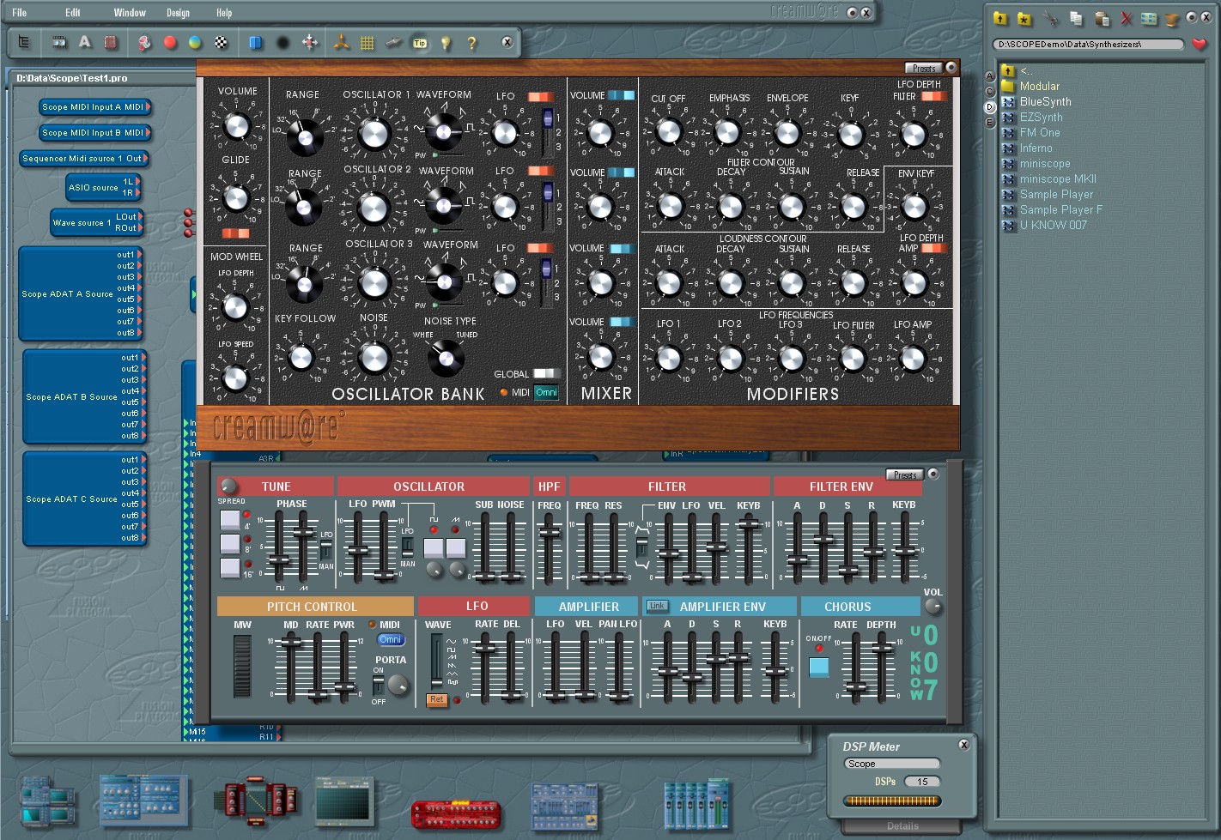Screen dimensions: 1221x840
Task: Select the miniscope MKII item
Action: 1058,178
